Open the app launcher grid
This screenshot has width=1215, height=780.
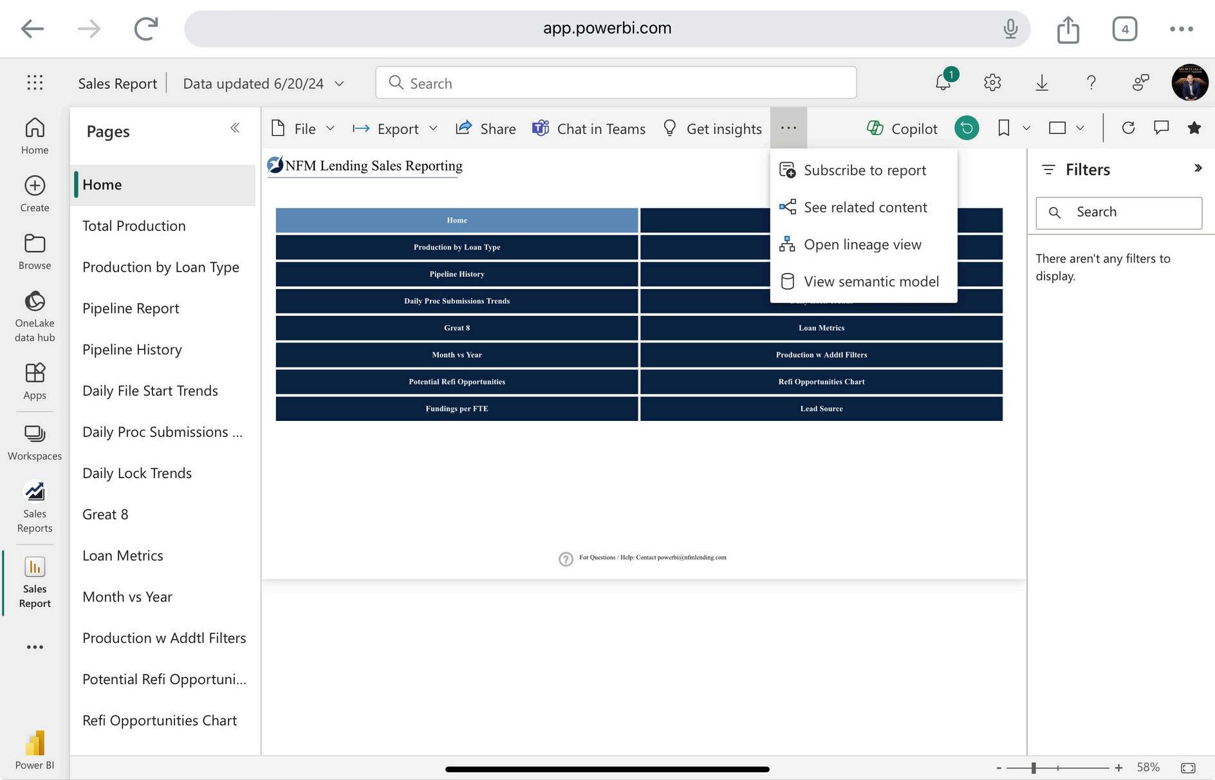pyautogui.click(x=35, y=82)
